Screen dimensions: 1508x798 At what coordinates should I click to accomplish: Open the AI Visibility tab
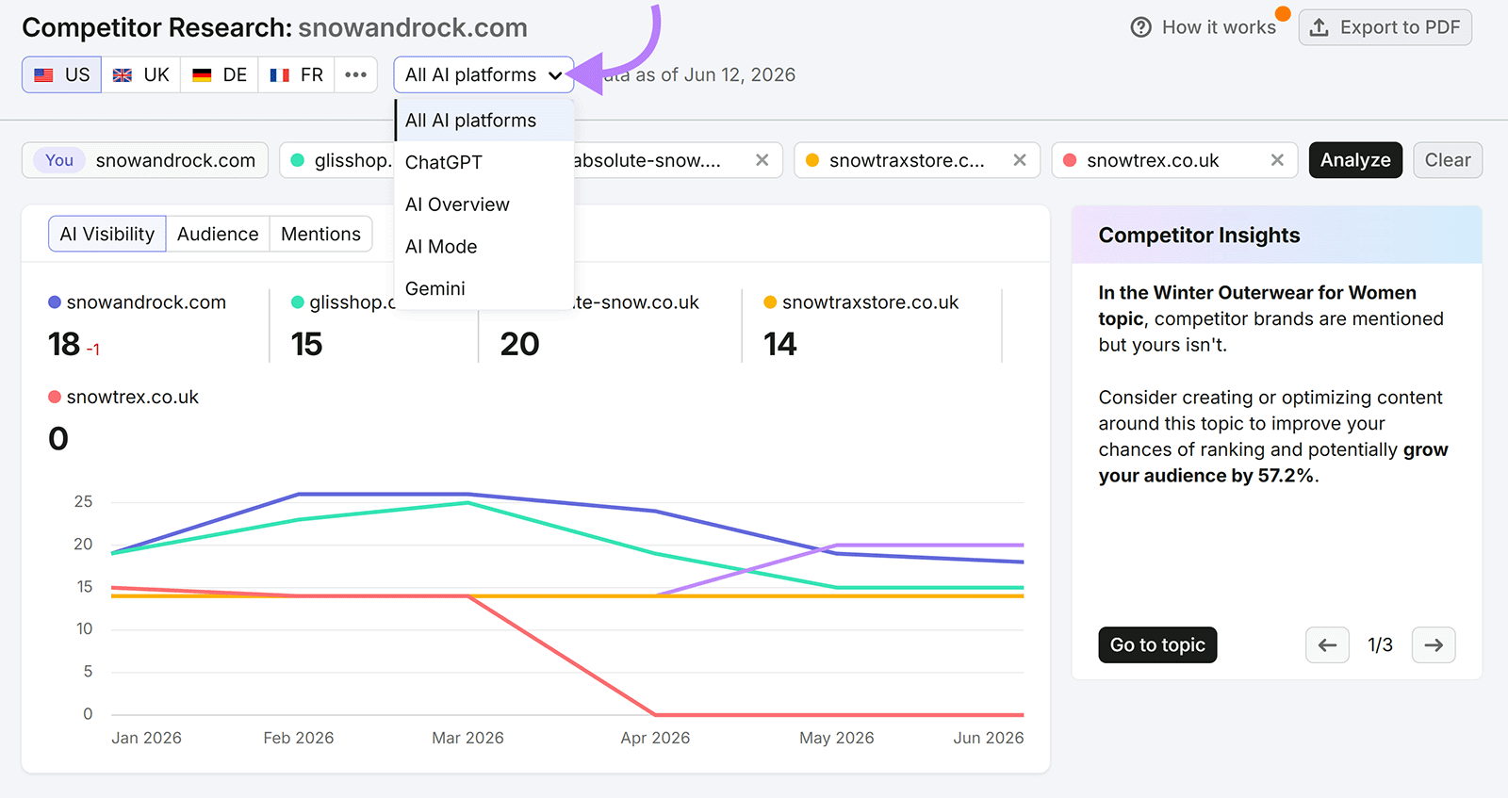[107, 234]
